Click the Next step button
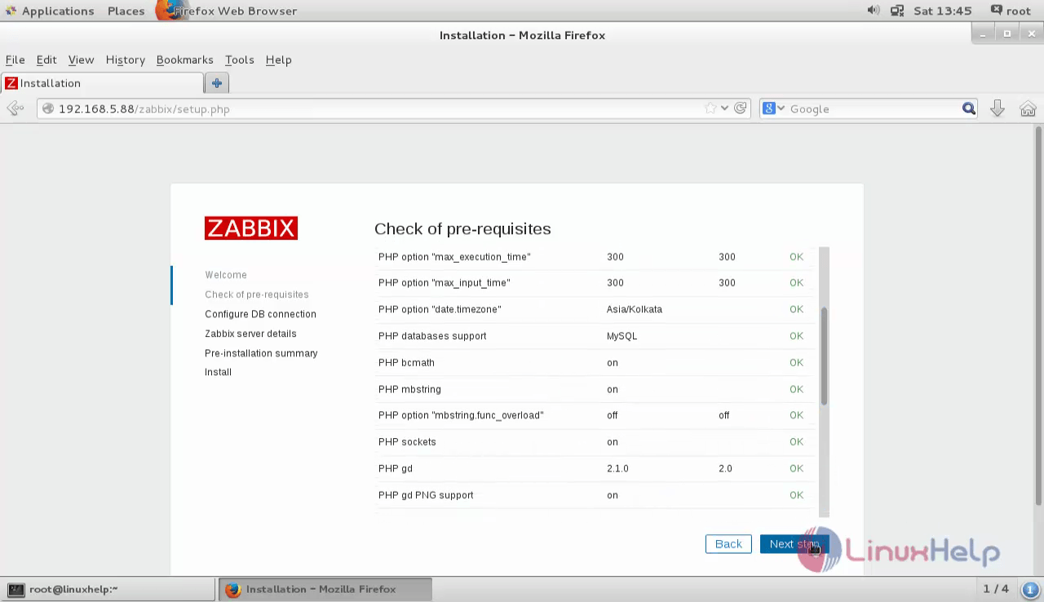This screenshot has width=1044, height=602. point(794,544)
